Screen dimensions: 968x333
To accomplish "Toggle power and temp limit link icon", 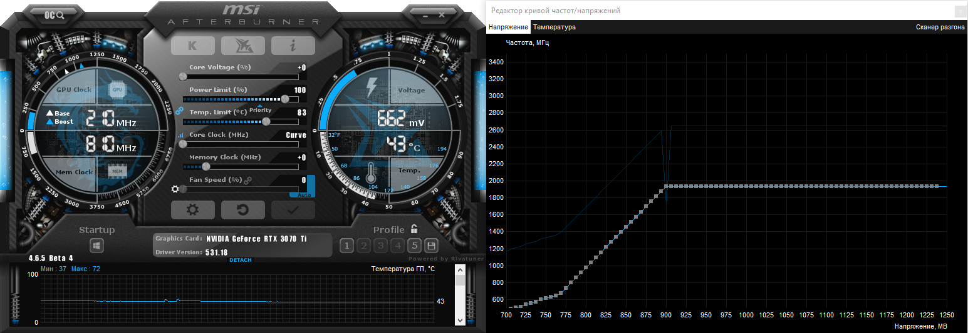I will (179, 111).
